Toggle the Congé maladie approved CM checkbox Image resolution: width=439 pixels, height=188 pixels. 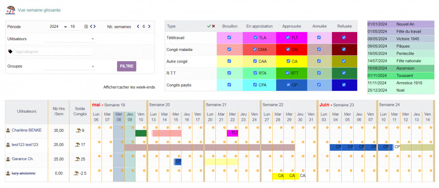288,49
